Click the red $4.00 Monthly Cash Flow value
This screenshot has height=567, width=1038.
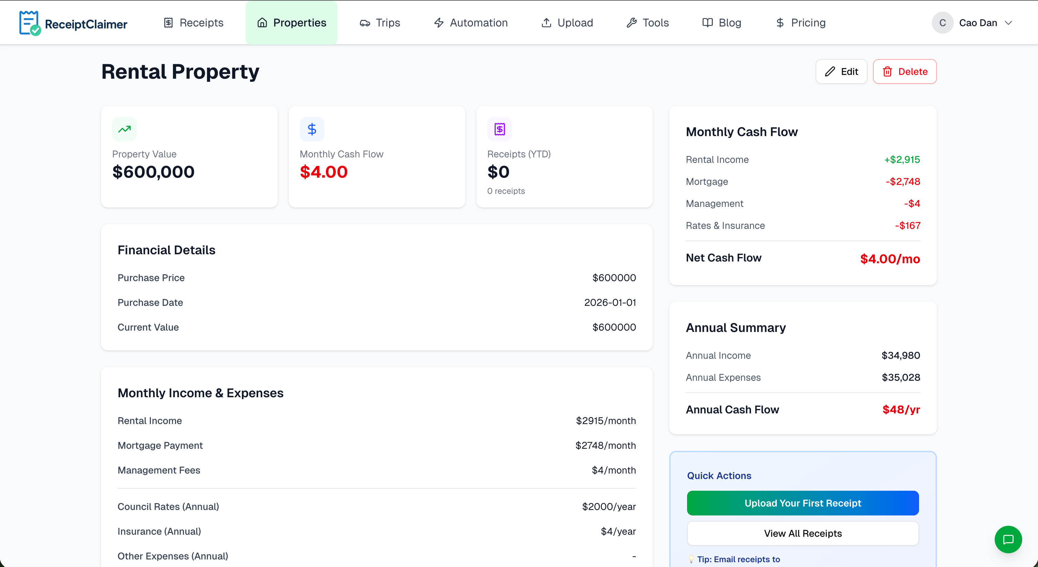click(323, 172)
